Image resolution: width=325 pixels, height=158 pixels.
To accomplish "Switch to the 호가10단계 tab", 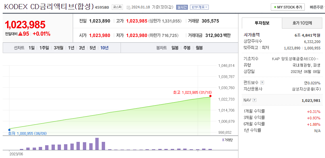I will coord(302,23).
